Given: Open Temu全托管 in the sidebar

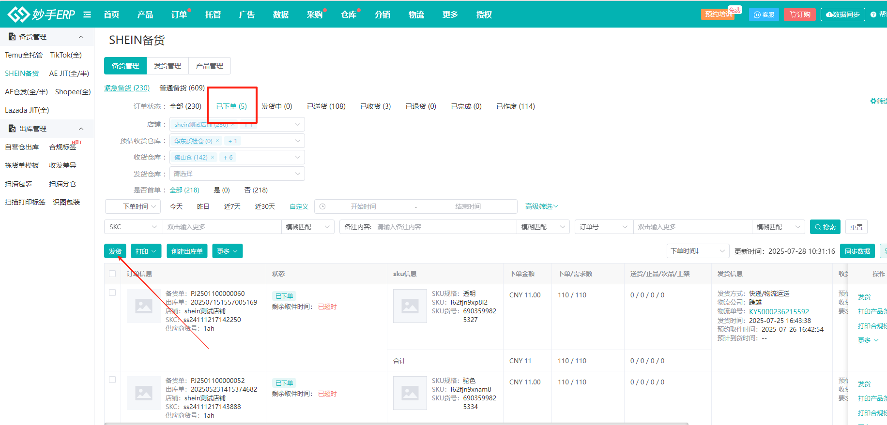Looking at the screenshot, I should [24, 55].
